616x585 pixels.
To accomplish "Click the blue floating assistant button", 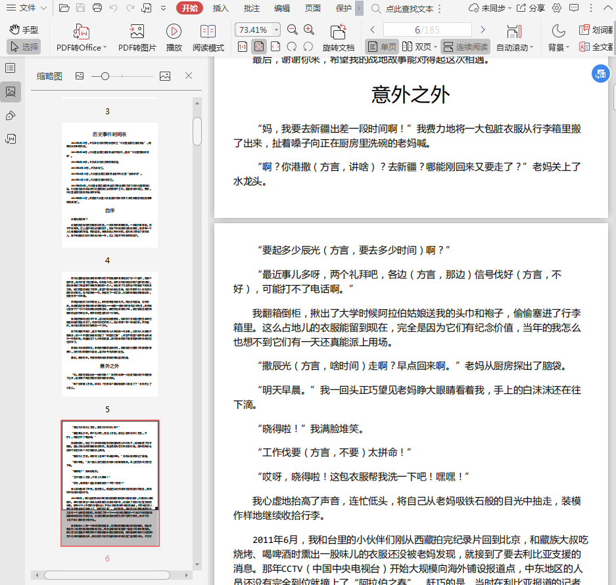I will click(x=601, y=74).
